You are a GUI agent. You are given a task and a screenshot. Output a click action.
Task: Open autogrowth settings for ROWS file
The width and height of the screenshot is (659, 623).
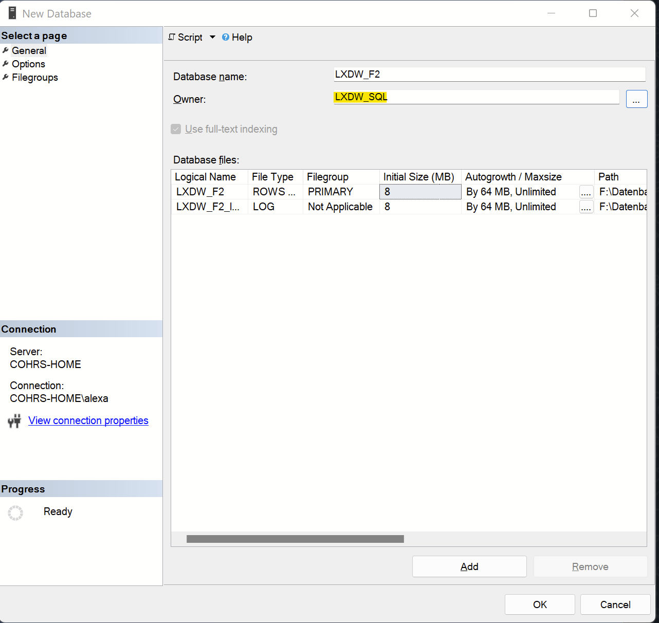586,192
